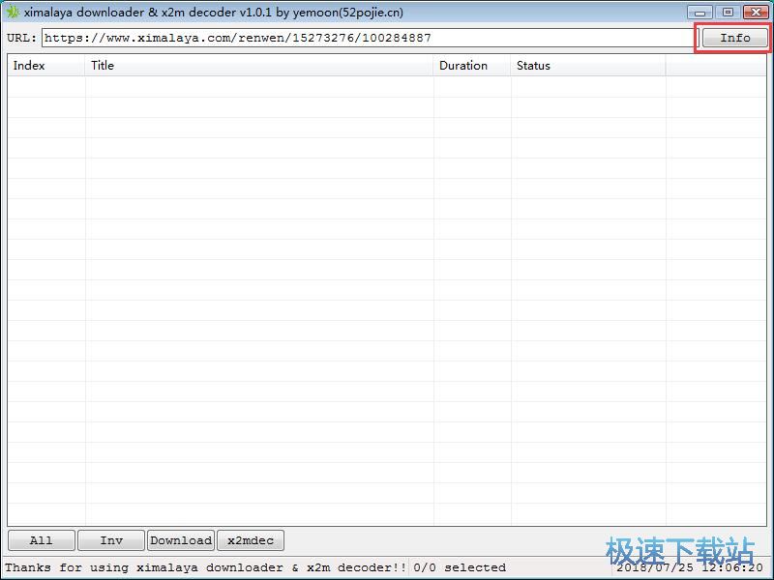Maximize the ximalaya downloader window
774x580 pixels.
pos(728,12)
